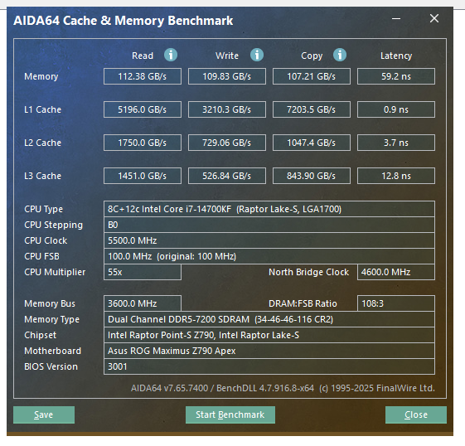The image size is (465, 446).
Task: Click the L3 Cache copy value 843.90 GB/s
Action: coord(312,176)
